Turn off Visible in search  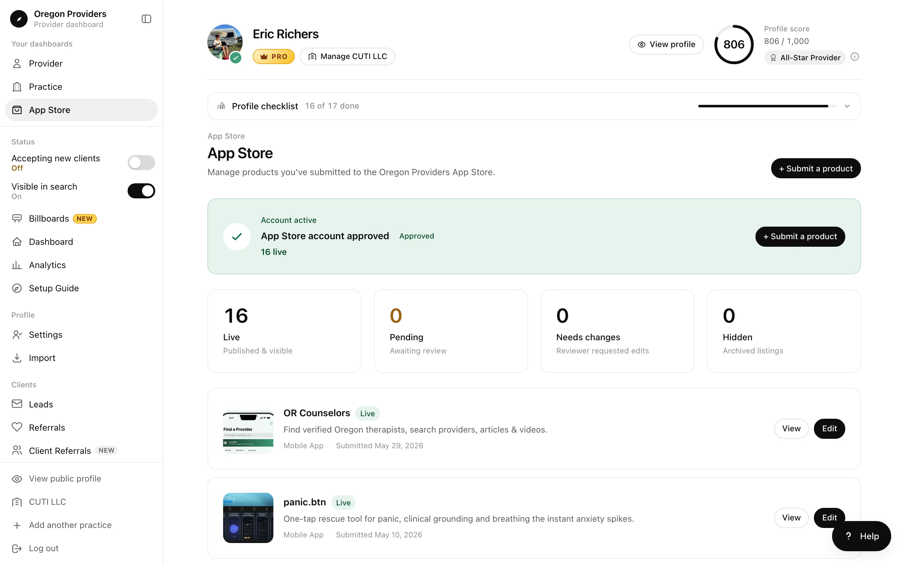click(x=141, y=191)
